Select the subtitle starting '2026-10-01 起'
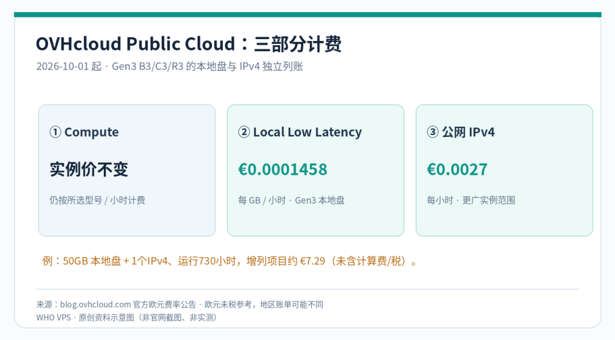 coord(170,66)
